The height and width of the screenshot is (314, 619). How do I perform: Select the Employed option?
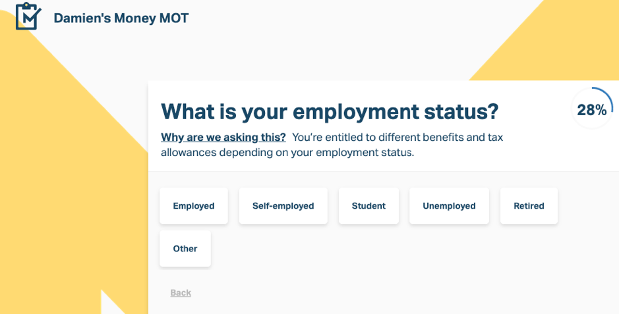pos(193,205)
